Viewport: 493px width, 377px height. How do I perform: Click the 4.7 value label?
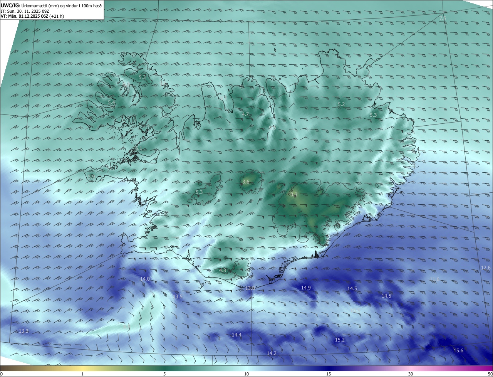(245, 114)
